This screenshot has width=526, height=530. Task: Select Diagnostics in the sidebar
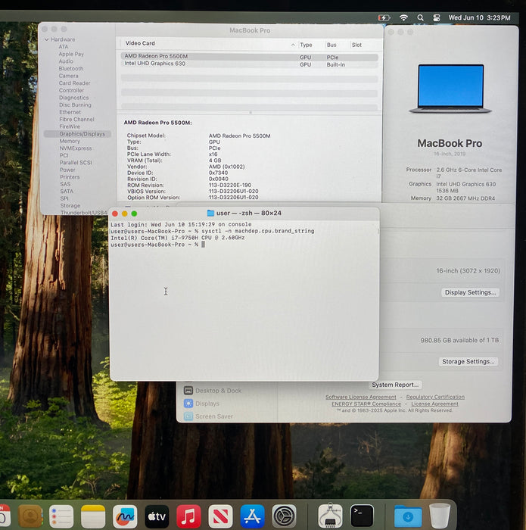point(74,98)
